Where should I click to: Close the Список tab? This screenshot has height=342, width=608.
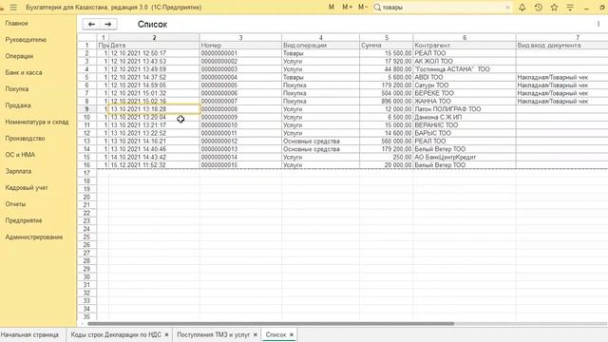coord(292,334)
